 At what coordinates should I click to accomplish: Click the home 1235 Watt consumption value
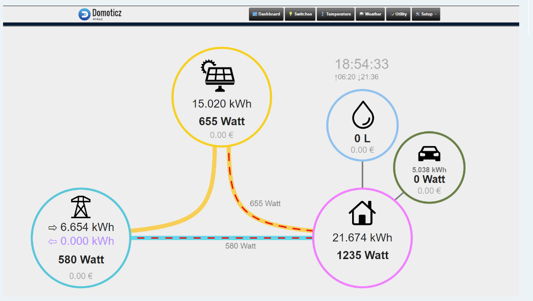click(x=362, y=255)
